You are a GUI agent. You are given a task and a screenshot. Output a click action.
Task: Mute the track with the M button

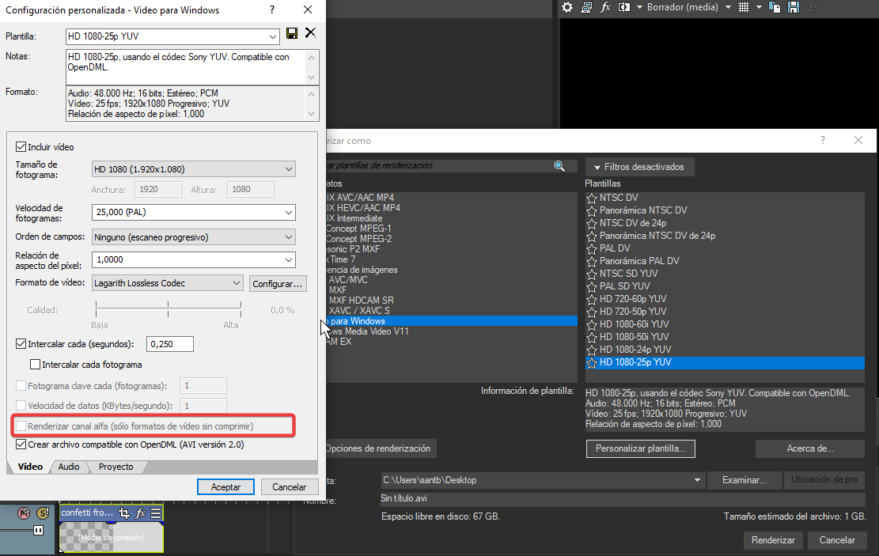point(24,513)
